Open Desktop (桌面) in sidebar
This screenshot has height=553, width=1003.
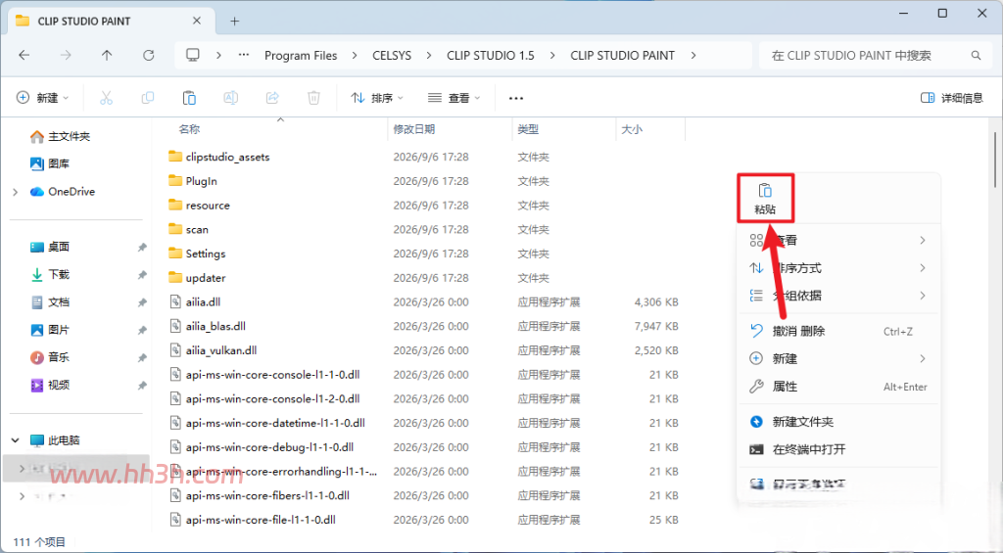point(50,247)
